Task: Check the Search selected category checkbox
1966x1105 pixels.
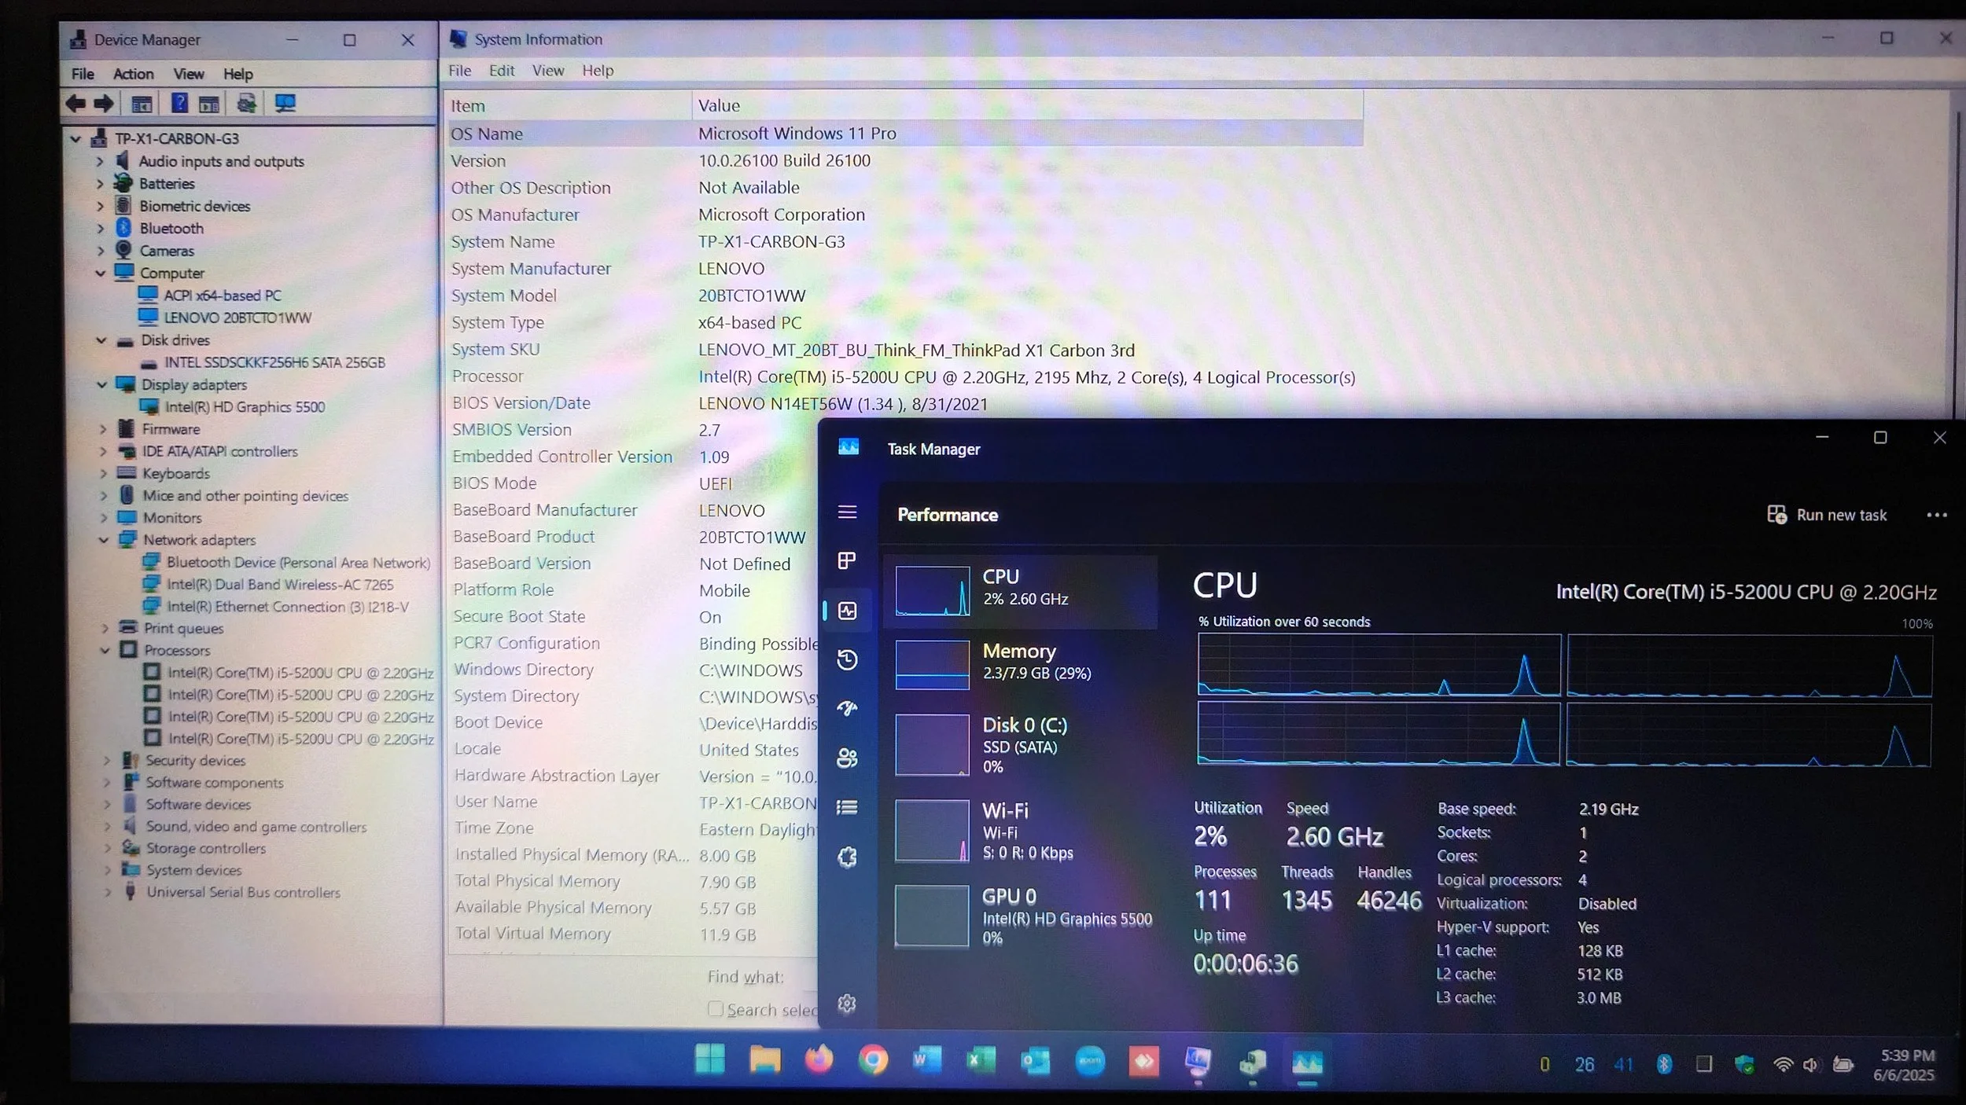Action: tap(715, 1009)
